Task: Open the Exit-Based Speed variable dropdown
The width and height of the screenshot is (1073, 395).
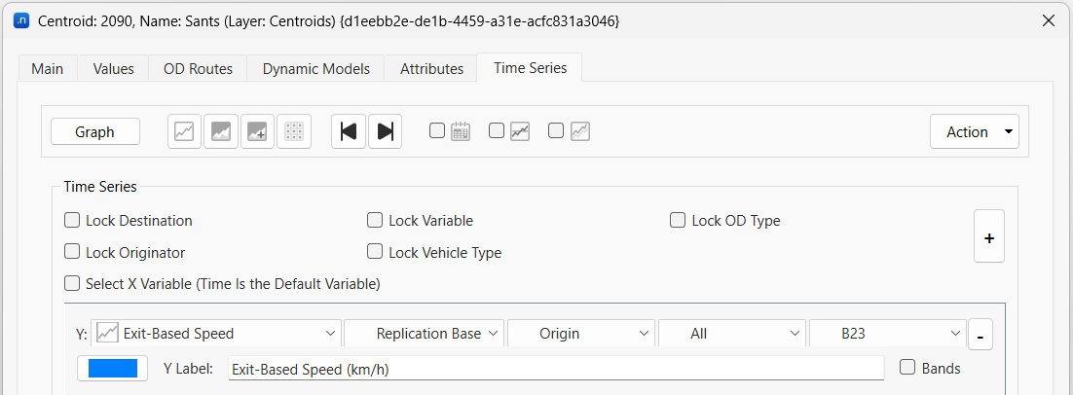Action: point(216,334)
